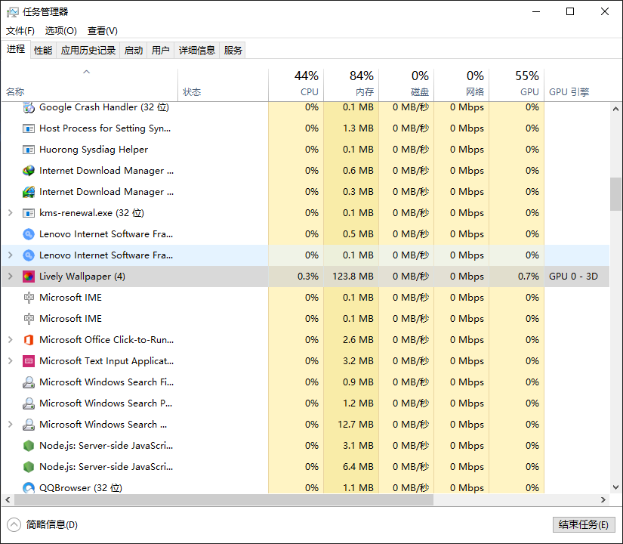Screen dimensions: 623x544
Task: Click the Google Crash Handler process icon
Action: (29, 107)
